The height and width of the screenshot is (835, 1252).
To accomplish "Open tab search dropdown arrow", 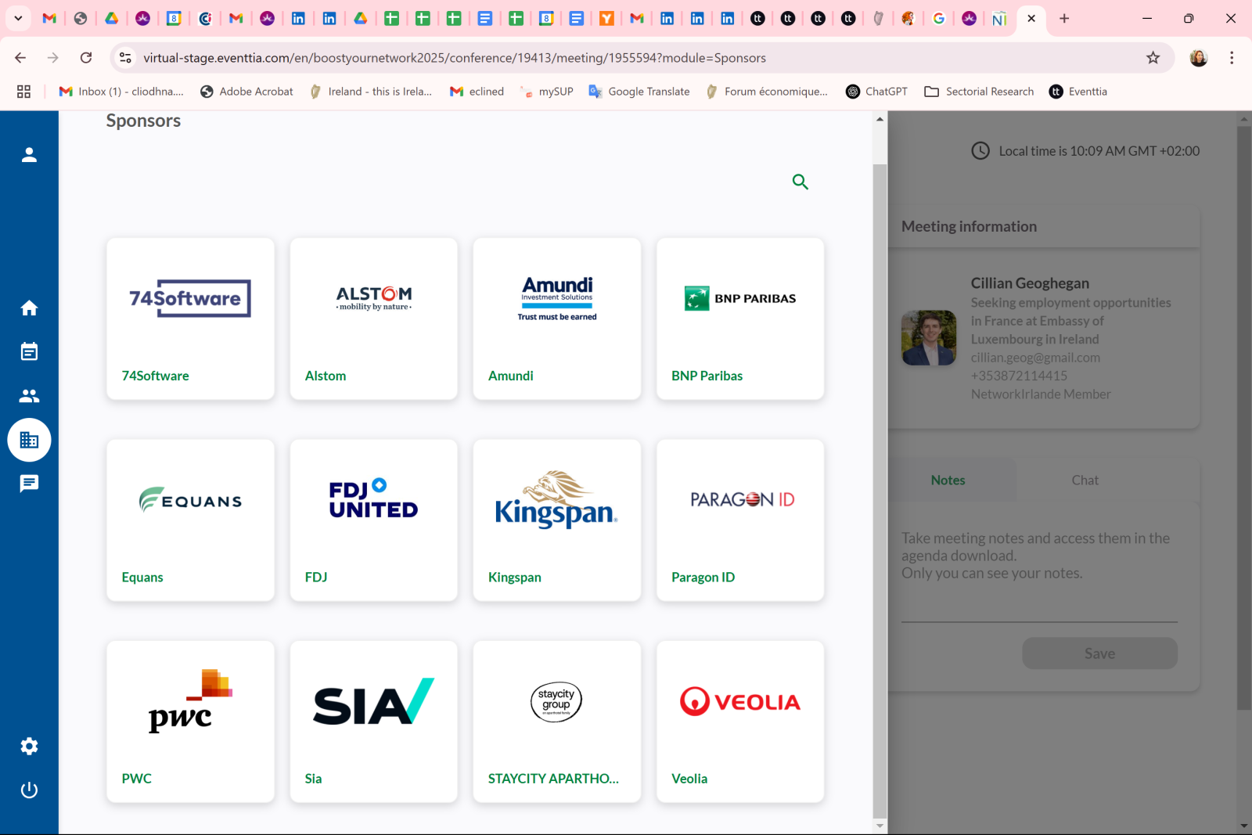I will click(x=18, y=18).
